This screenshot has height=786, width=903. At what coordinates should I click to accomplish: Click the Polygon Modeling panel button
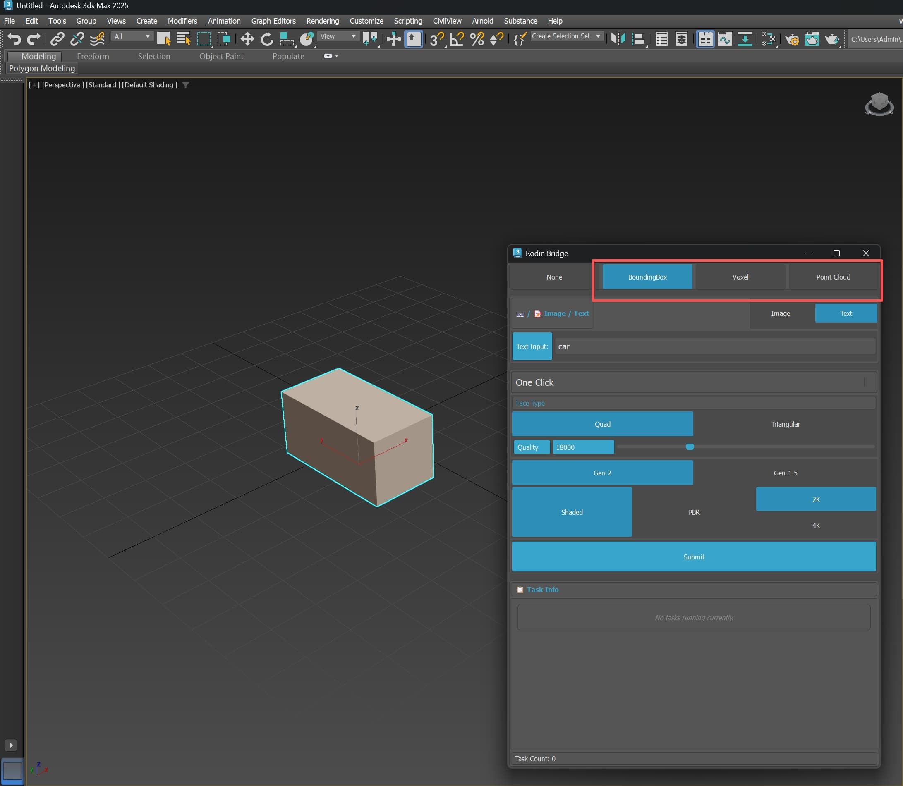(42, 68)
